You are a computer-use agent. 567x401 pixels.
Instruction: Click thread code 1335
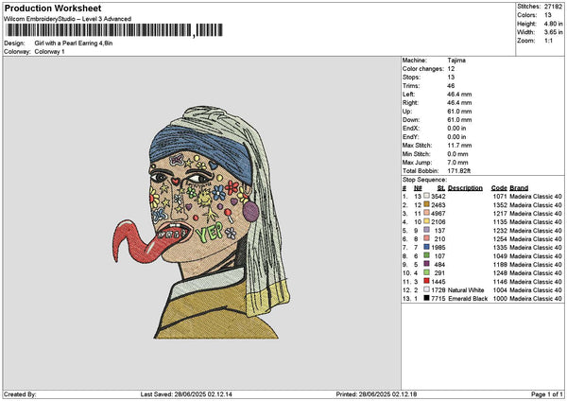pos(500,247)
